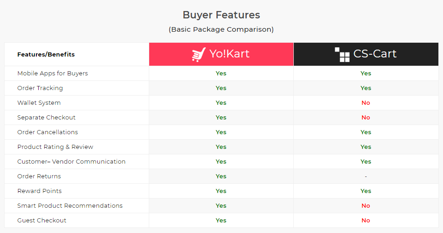Click the Customer–Vendor Communication label
The image size is (443, 233).
[x=71, y=162]
